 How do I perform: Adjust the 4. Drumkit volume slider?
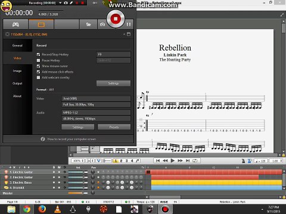coord(78,188)
